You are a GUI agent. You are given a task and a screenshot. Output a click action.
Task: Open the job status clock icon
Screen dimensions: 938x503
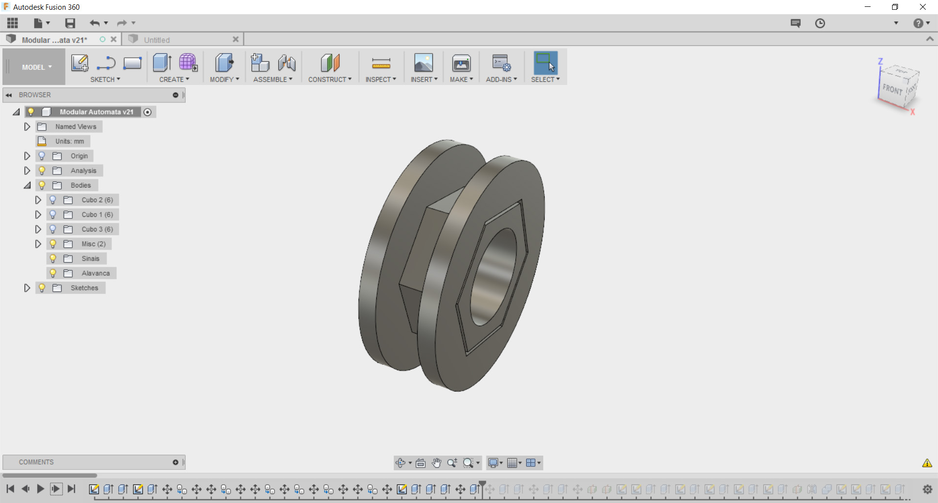point(820,23)
